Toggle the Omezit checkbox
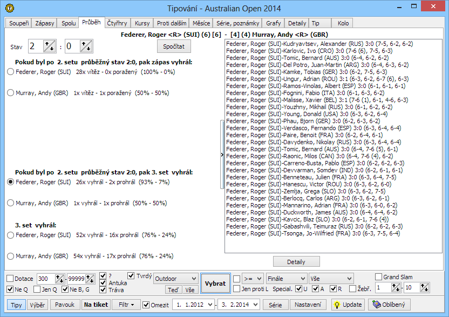The width and height of the screenshot is (449, 317). [x=146, y=305]
